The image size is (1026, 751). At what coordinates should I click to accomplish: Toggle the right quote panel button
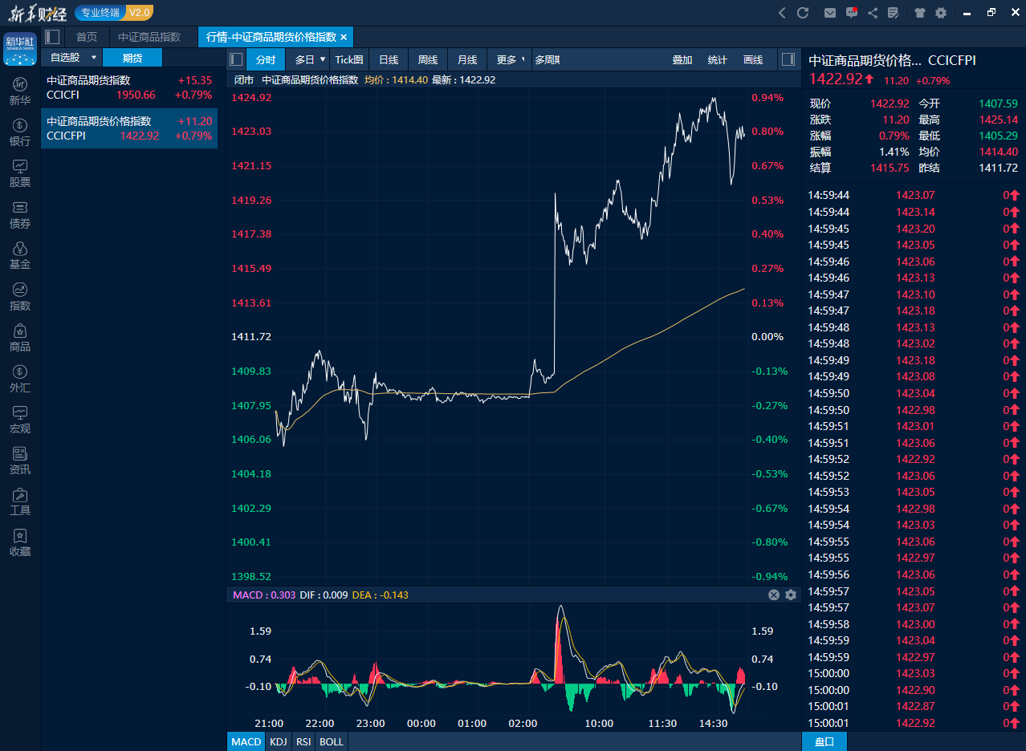point(788,59)
